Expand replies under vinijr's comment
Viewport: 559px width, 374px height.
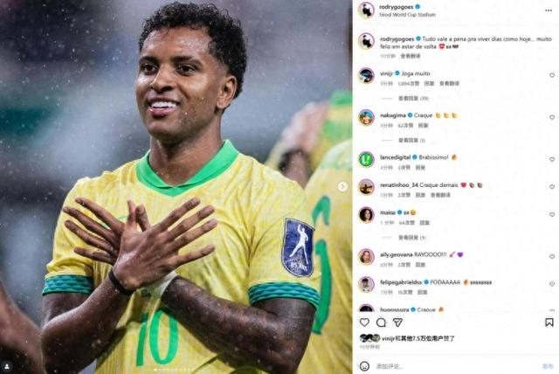tap(413, 99)
